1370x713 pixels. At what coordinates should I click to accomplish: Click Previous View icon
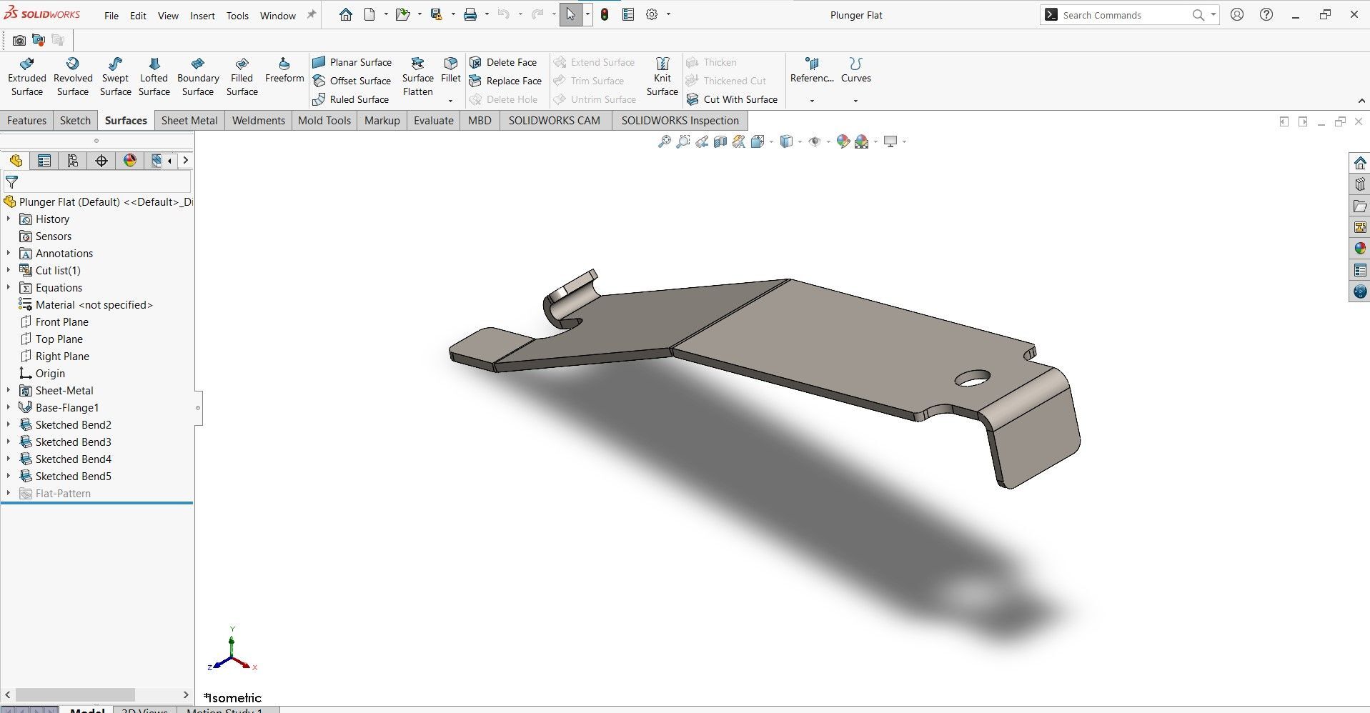point(702,141)
